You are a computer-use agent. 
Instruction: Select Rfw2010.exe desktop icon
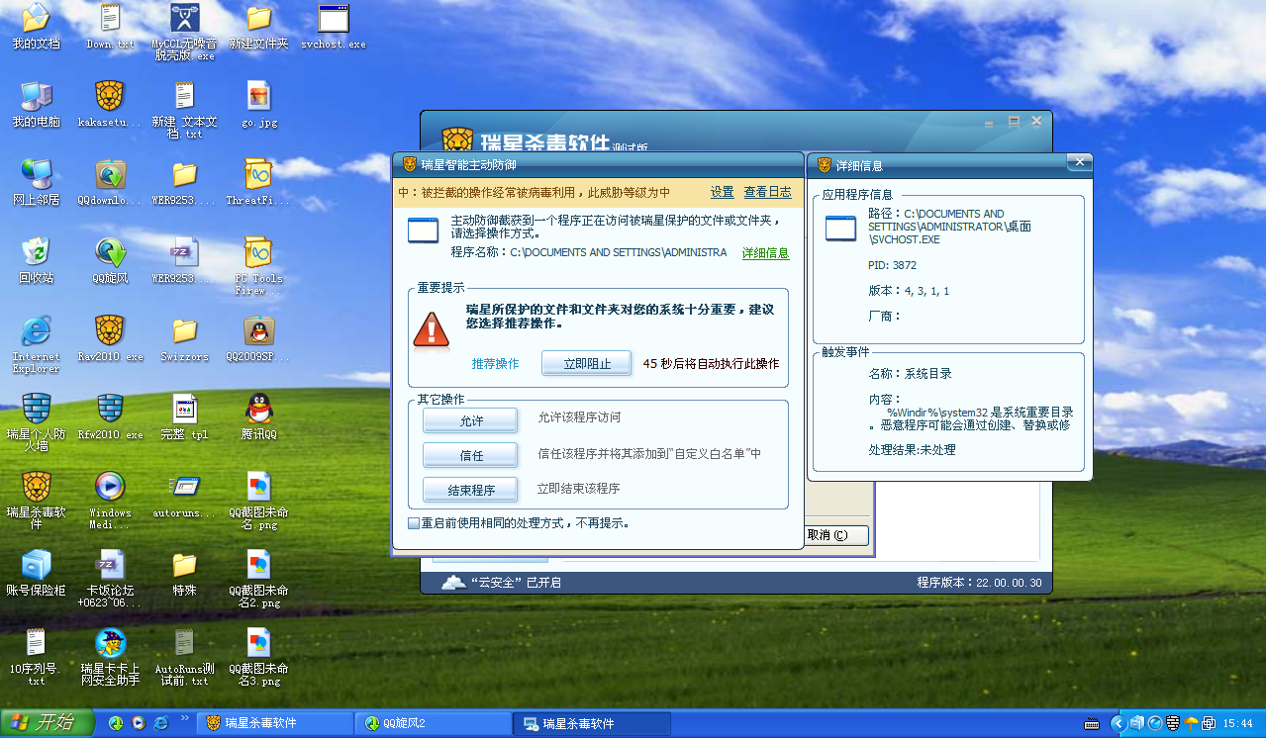pos(110,416)
